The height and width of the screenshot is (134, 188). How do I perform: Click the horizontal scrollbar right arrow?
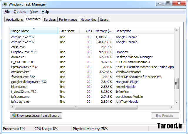pyautogui.click(x=172, y=107)
